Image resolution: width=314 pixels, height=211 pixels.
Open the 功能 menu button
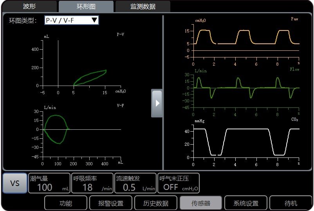tap(65, 203)
